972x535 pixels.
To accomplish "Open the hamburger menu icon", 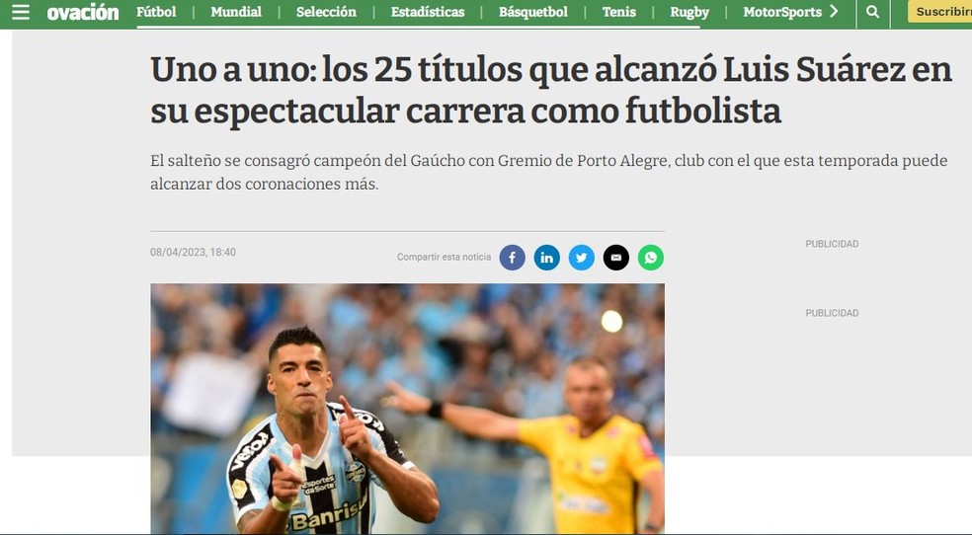I will [21, 12].
